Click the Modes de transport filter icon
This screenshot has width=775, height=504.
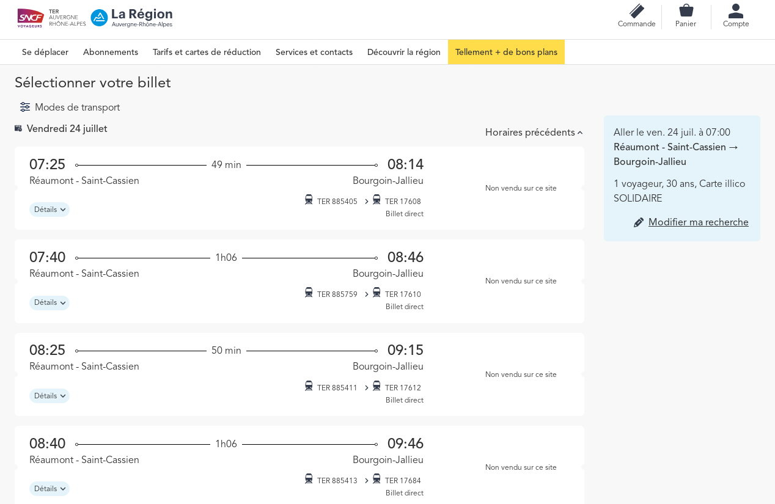pos(25,107)
